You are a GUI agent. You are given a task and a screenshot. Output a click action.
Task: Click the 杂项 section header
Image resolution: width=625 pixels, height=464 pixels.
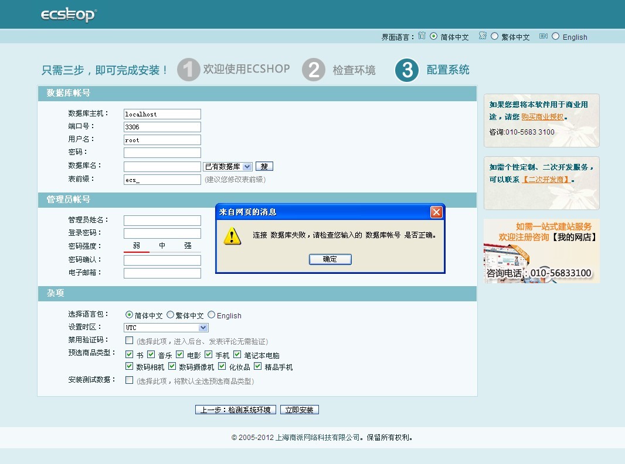[x=257, y=293]
